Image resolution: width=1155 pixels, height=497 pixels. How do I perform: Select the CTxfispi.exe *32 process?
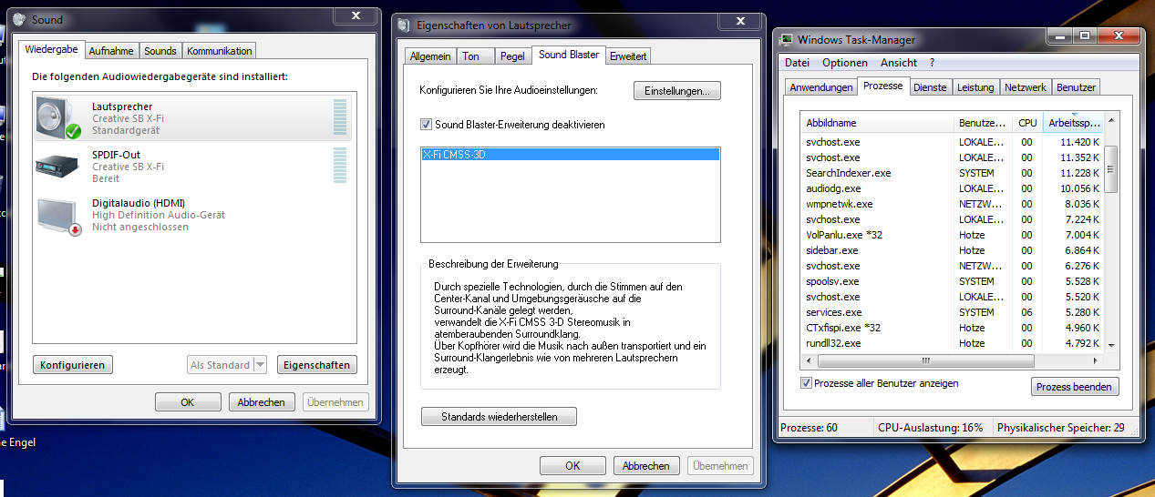point(953,328)
